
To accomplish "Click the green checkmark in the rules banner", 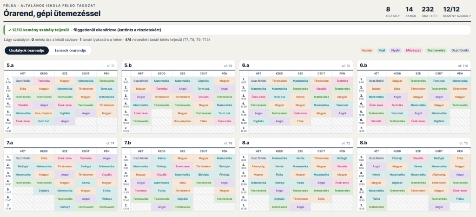I will [x=10, y=30].
